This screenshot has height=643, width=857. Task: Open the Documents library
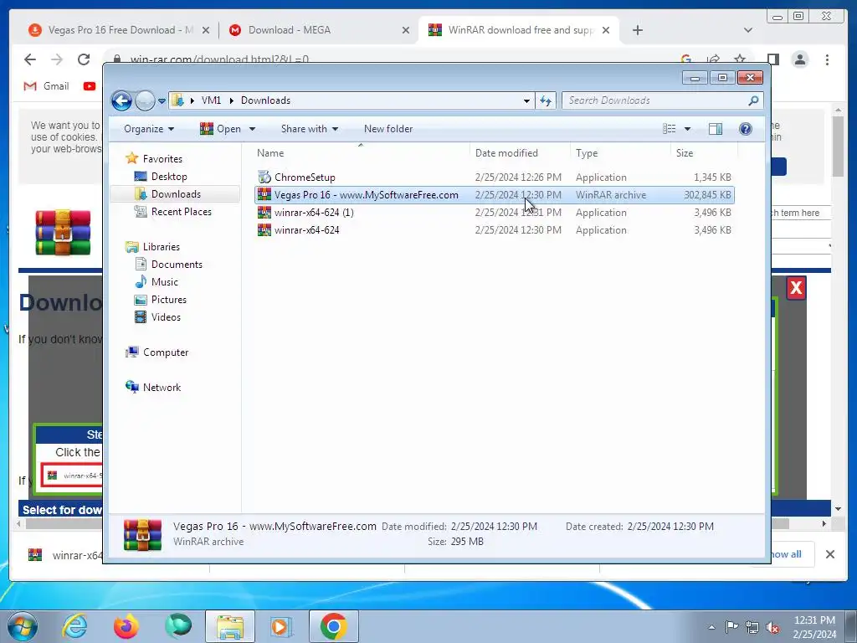[x=177, y=264]
